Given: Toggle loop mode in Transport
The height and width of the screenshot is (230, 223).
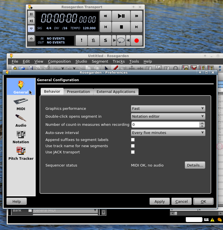Looking at the screenshot, I should click(x=121, y=40).
